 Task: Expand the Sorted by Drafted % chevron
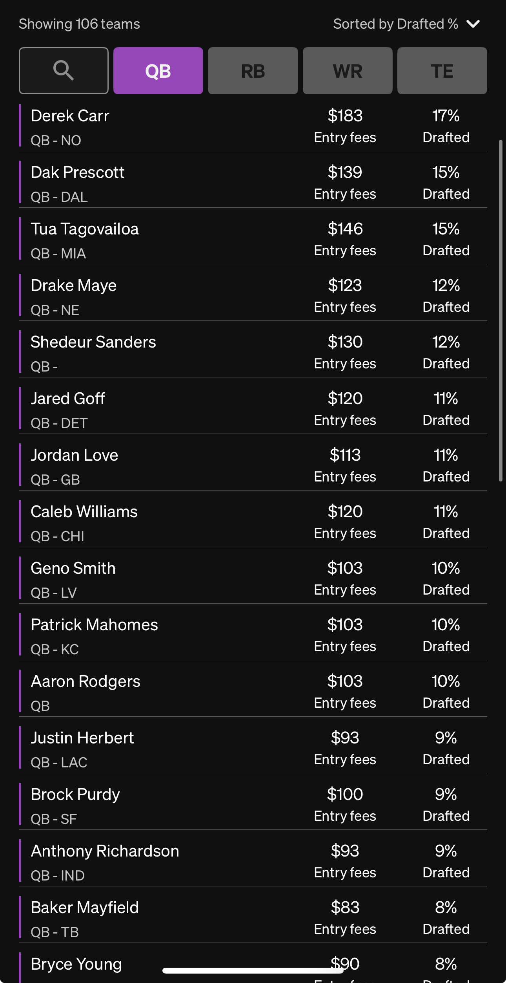coord(473,24)
